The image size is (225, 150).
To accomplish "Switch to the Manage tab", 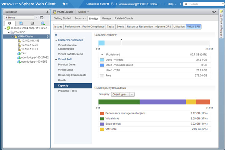I will coord(106,18).
